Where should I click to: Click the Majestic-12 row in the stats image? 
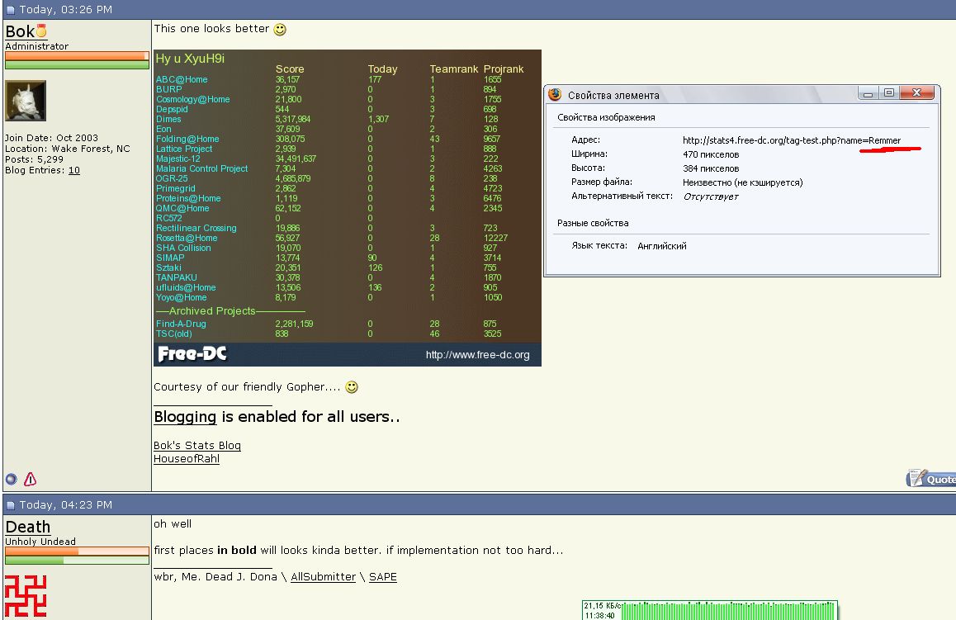tap(330, 159)
